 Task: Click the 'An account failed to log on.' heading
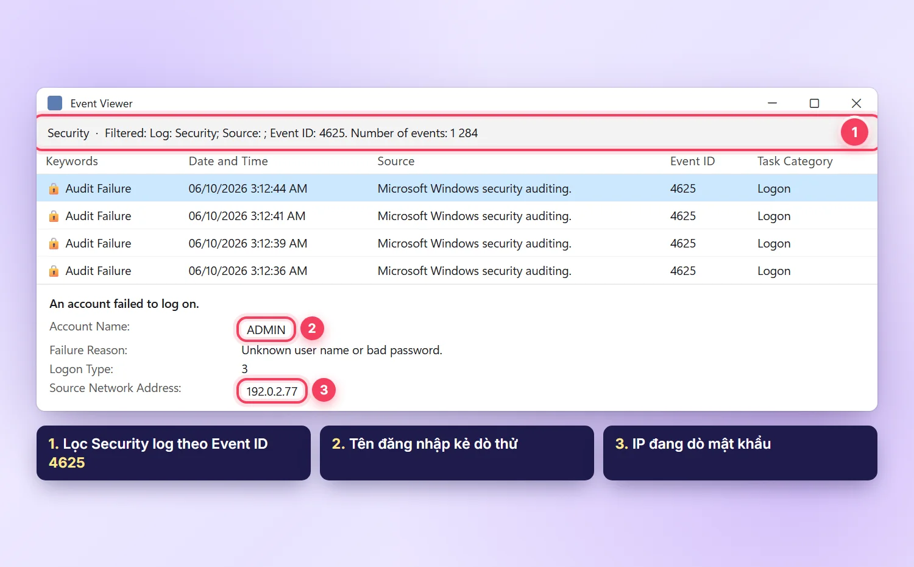coord(124,304)
